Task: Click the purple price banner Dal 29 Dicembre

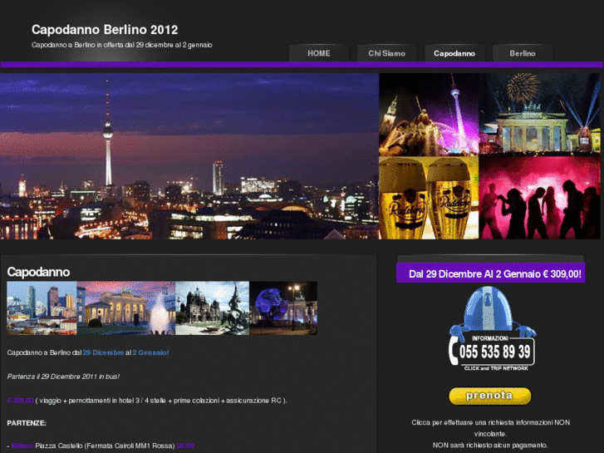Action: (490, 273)
